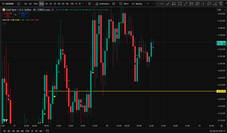Undo the last chart action
227x133 pixels.
148,4
